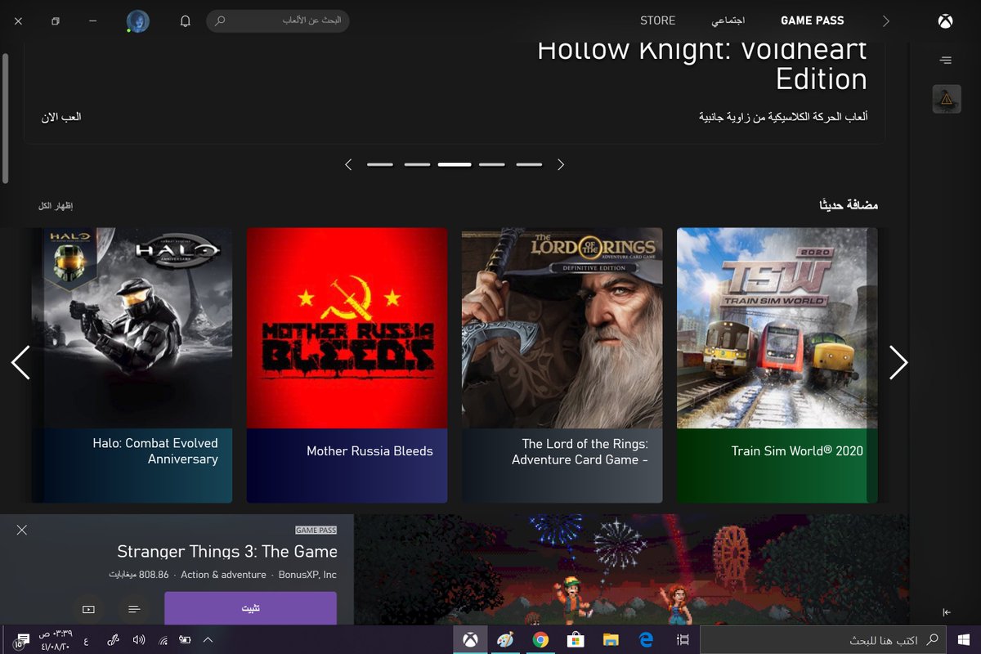Launch Chrome from the taskbar

click(x=540, y=640)
